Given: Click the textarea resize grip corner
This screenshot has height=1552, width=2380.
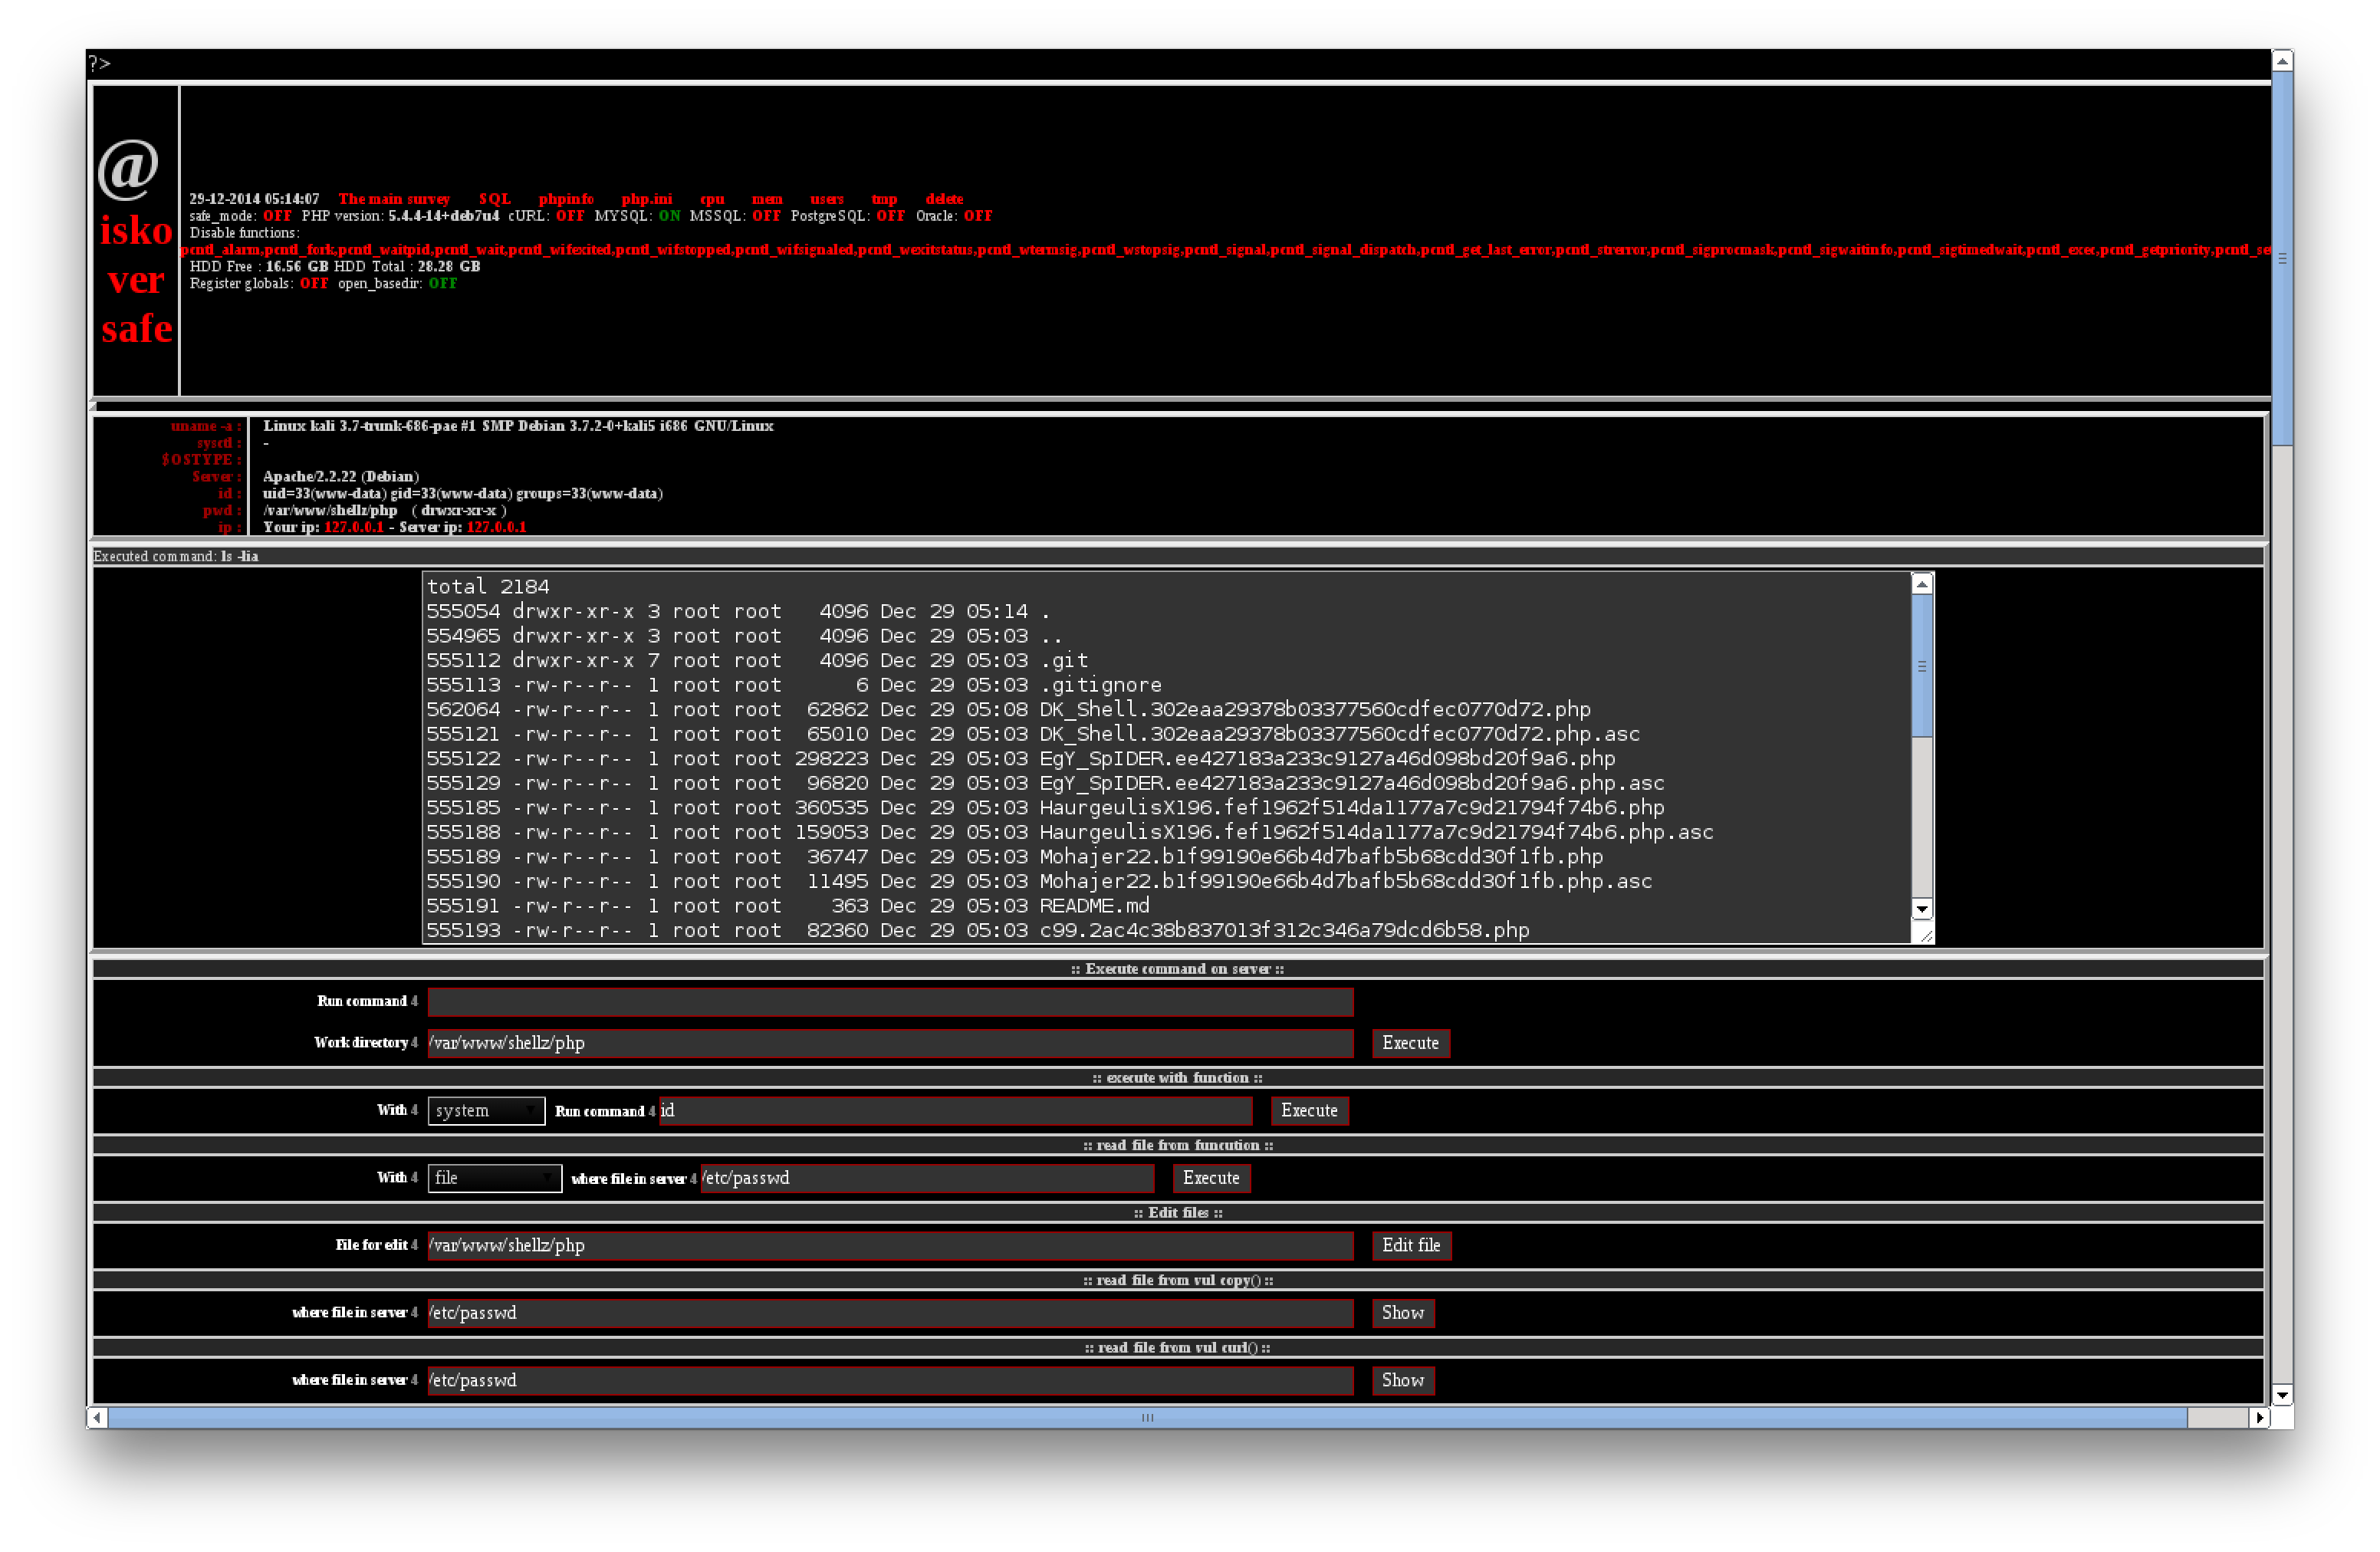Looking at the screenshot, I should point(1924,934).
